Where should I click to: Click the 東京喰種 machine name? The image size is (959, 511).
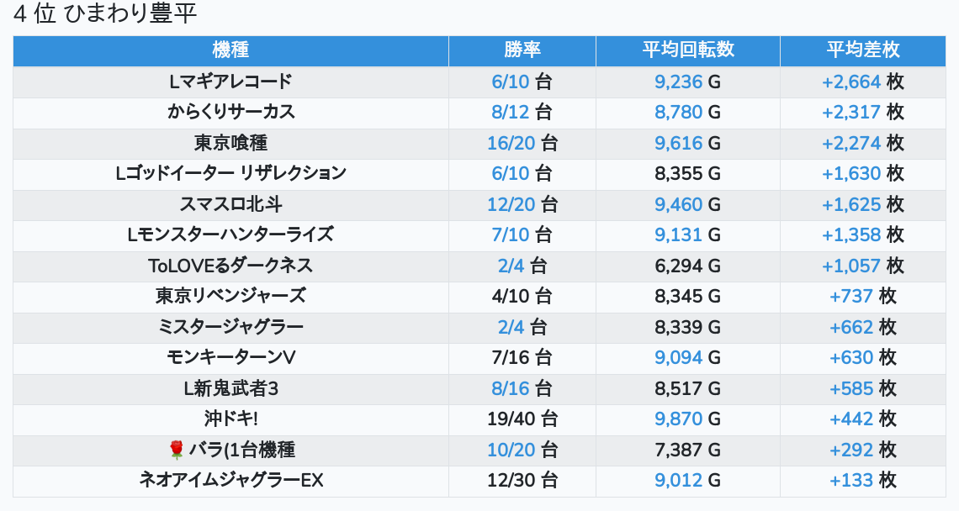(230, 143)
